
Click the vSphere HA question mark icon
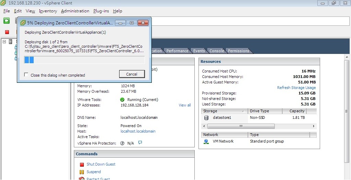122,143
